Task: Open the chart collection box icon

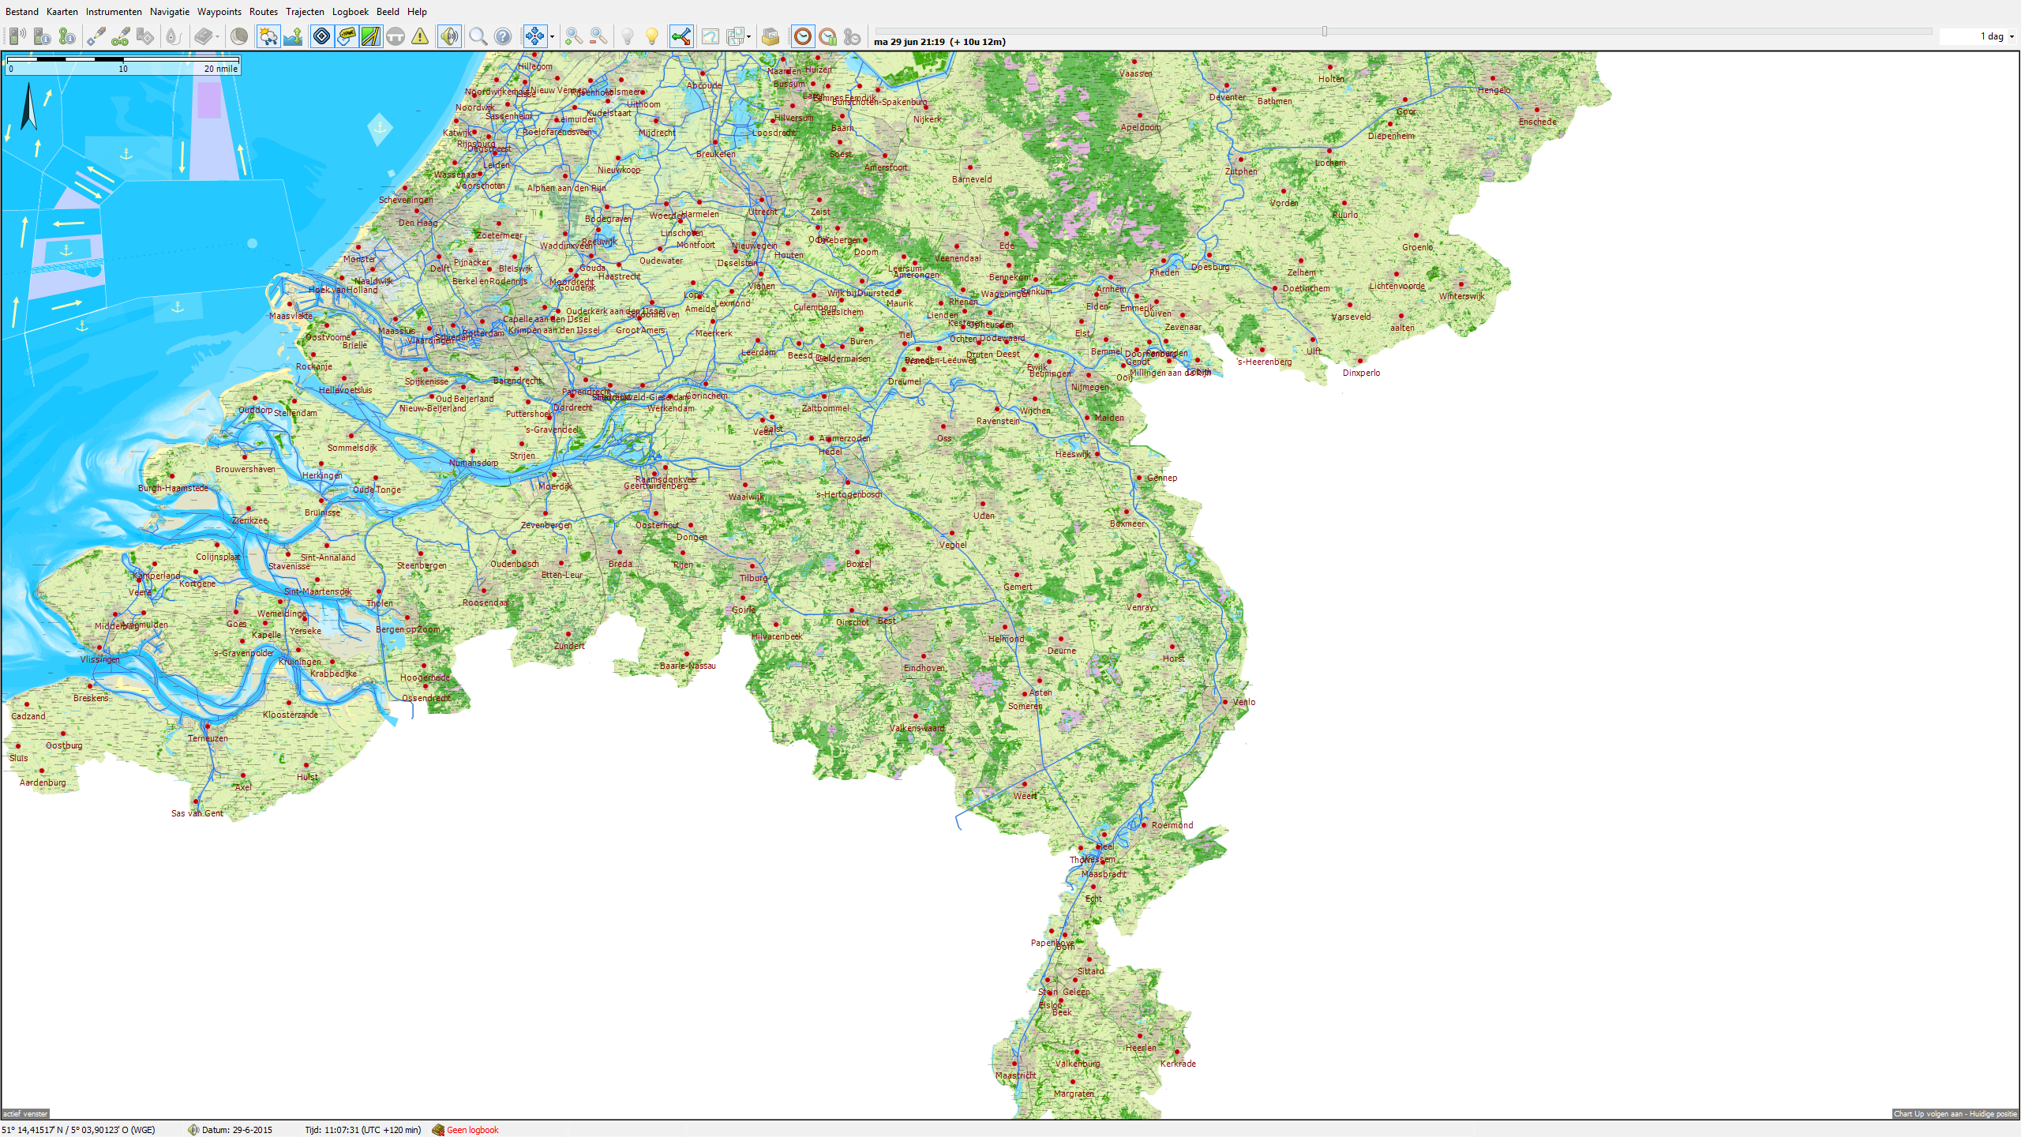Action: click(x=771, y=36)
